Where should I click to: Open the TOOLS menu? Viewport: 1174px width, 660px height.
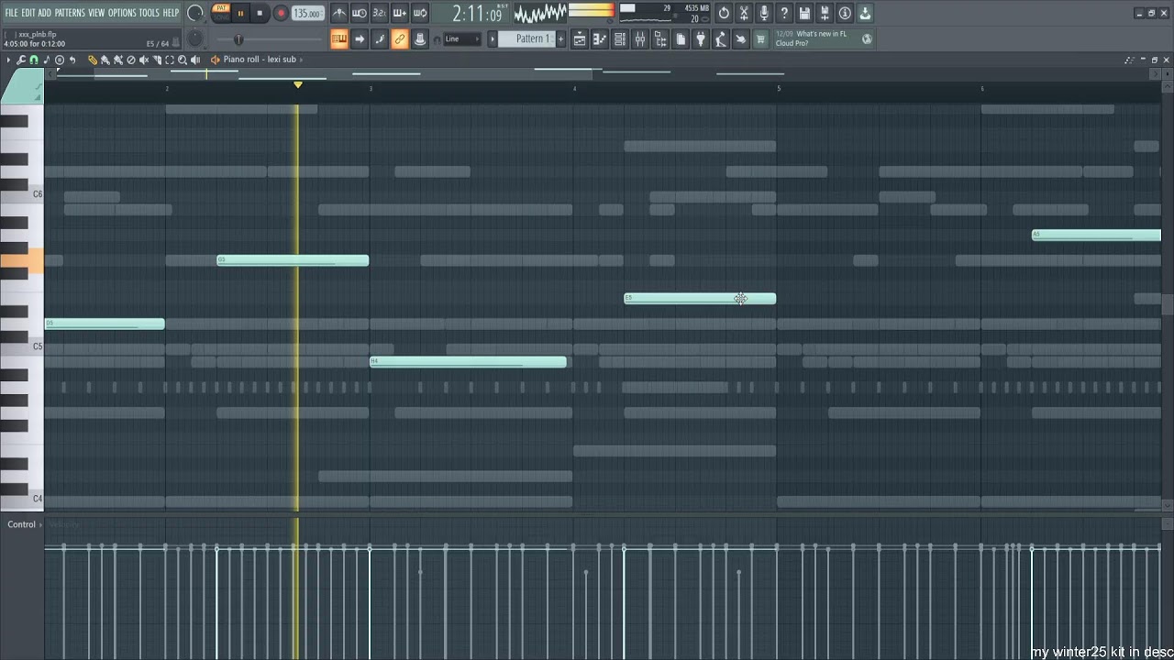(x=150, y=13)
